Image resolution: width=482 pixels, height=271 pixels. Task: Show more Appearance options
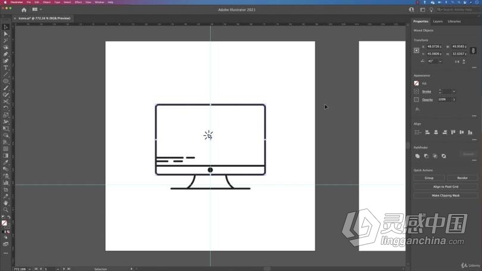tap(474, 116)
